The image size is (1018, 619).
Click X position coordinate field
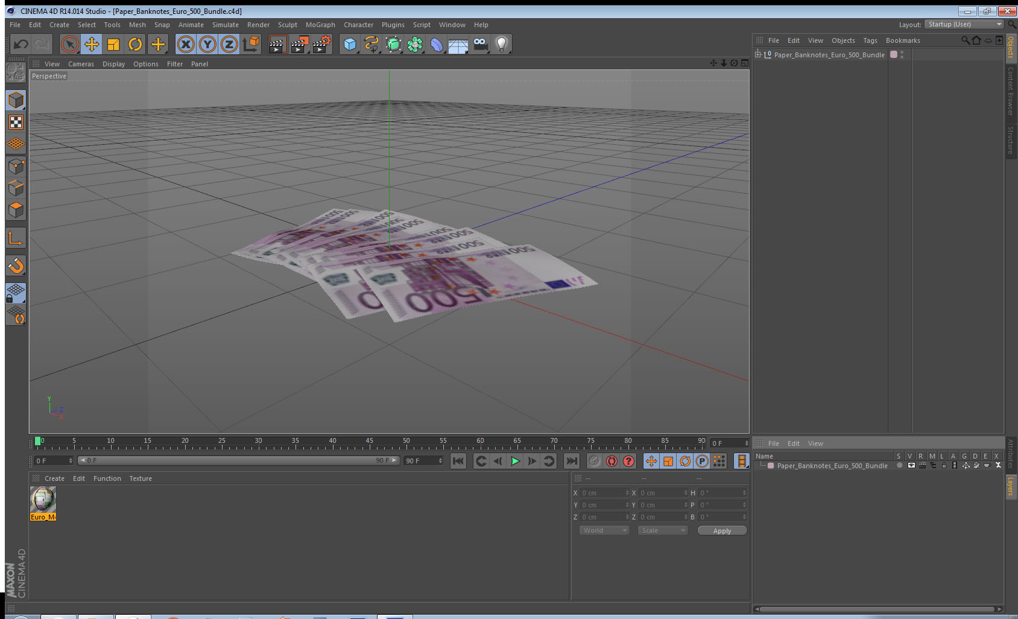pos(604,493)
